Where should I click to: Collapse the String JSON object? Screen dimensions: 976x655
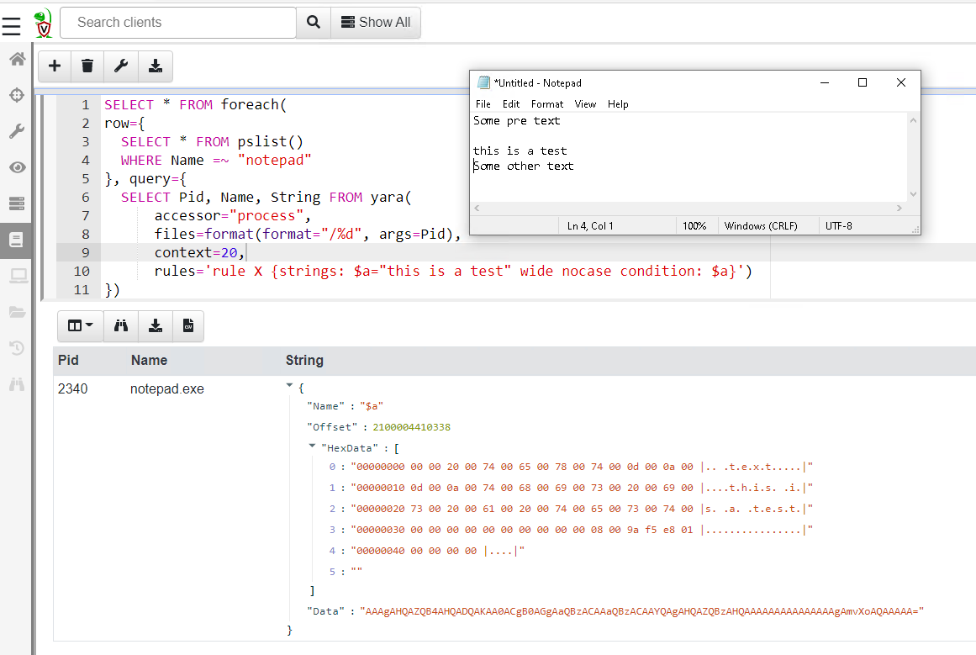click(290, 385)
